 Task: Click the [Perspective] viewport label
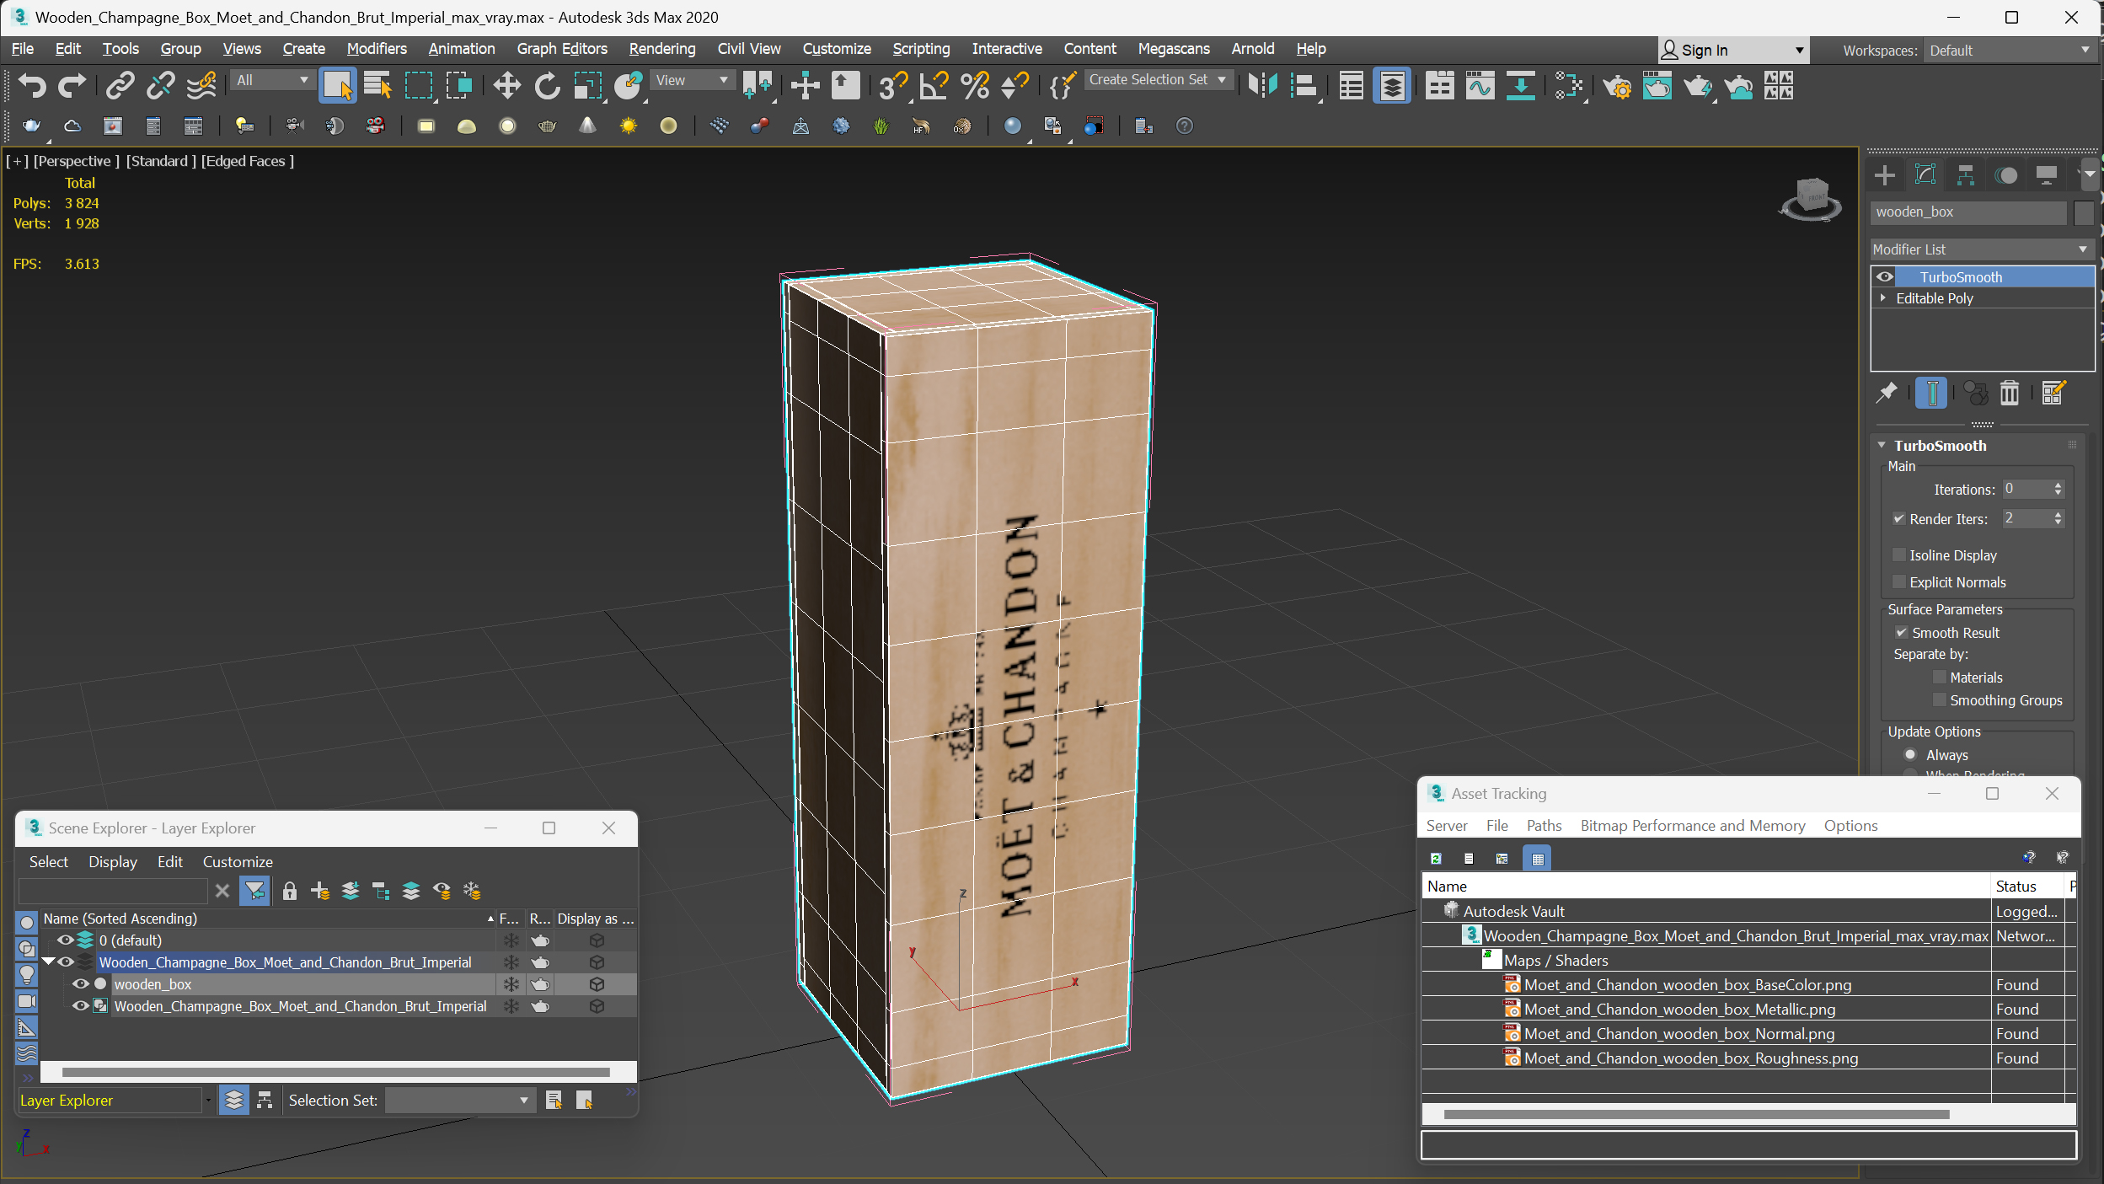76,161
